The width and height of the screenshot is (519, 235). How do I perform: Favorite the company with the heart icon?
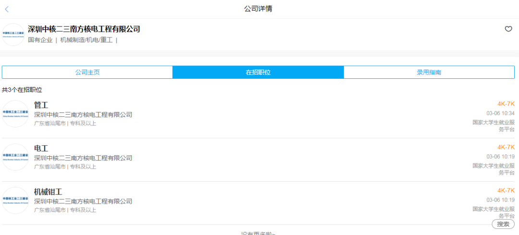pyautogui.click(x=508, y=29)
